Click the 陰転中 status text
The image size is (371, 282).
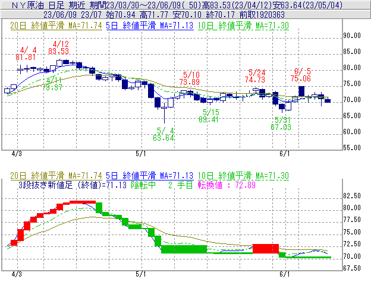[143, 185]
